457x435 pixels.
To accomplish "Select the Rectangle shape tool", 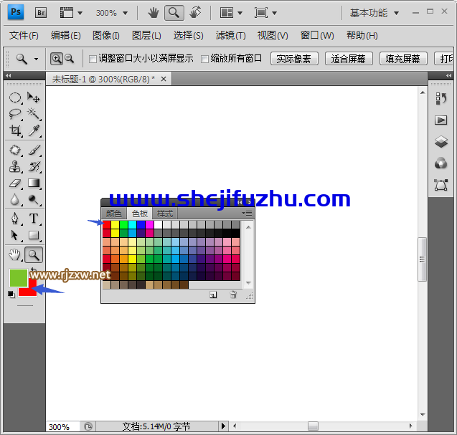I will tap(34, 235).
